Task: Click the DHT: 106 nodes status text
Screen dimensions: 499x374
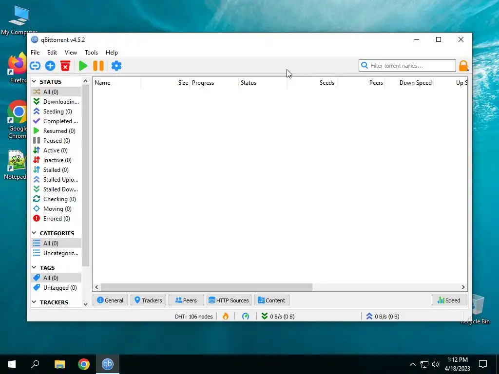Action: coord(194,317)
